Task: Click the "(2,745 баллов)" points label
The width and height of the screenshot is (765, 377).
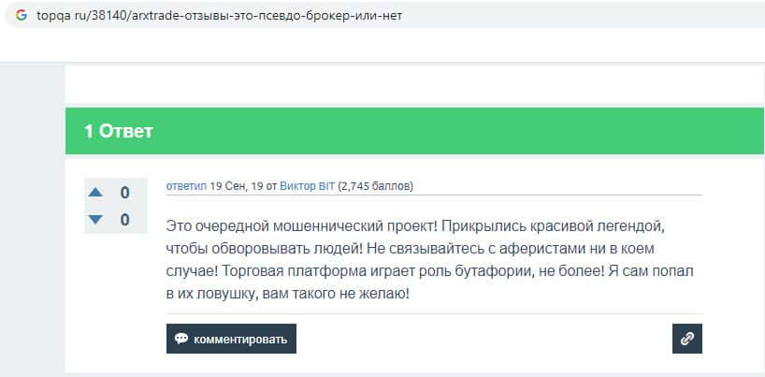Action: point(375,186)
